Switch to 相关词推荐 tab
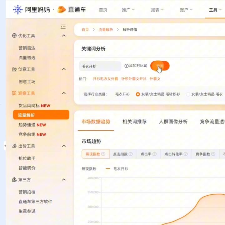The width and height of the screenshot is (225, 225). click(134, 122)
